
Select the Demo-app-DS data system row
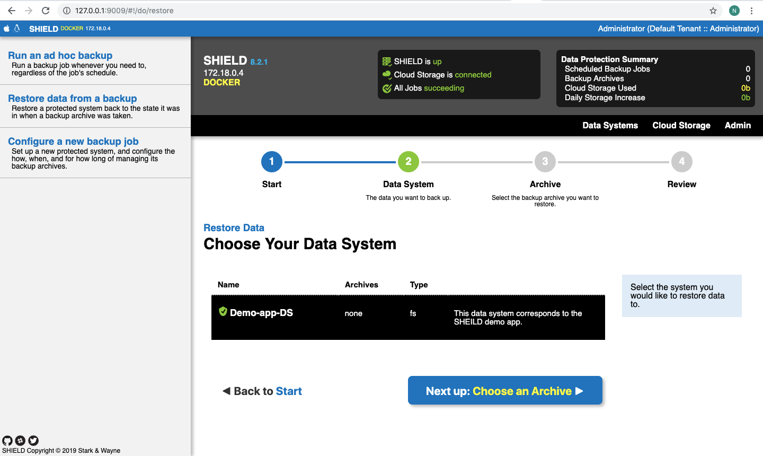(407, 317)
